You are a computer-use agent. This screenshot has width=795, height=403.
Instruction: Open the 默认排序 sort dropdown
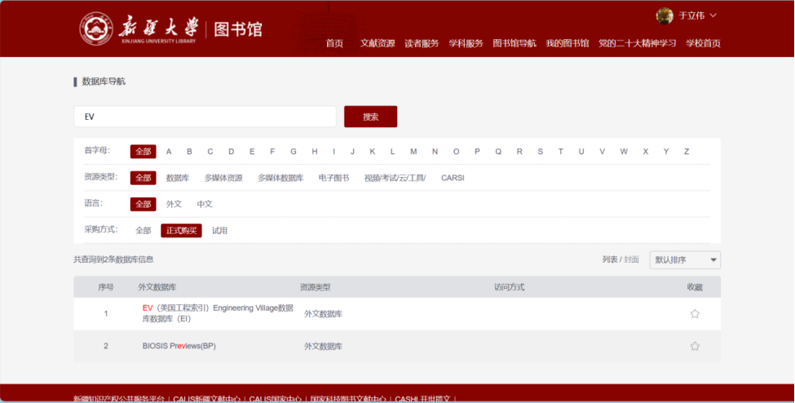(x=685, y=260)
